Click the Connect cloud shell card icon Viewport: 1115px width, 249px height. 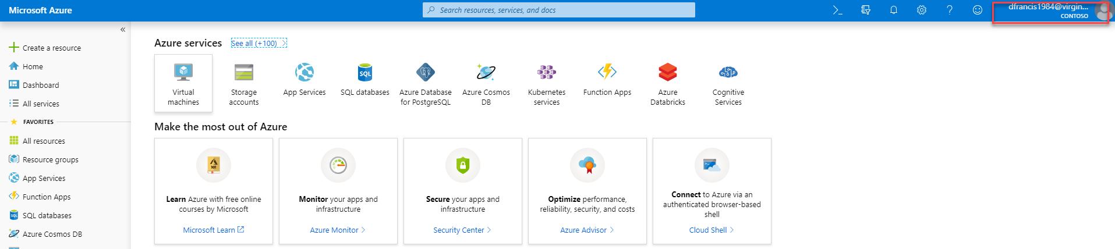point(712,165)
